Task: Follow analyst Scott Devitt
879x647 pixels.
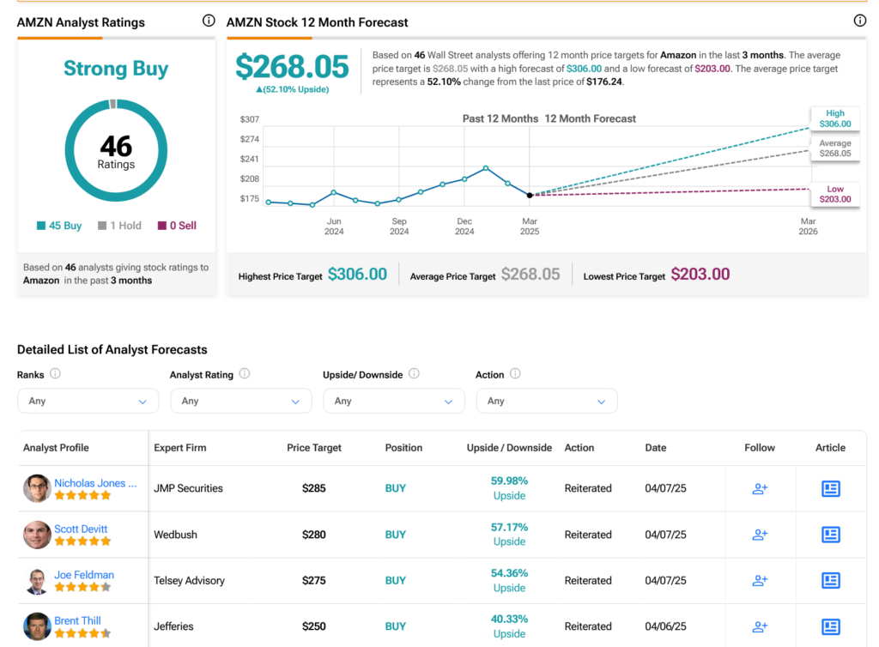Action: pos(760,535)
